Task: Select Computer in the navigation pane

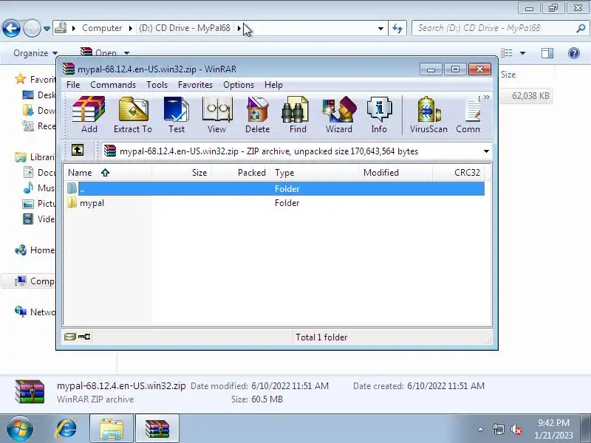Action: click(x=35, y=281)
